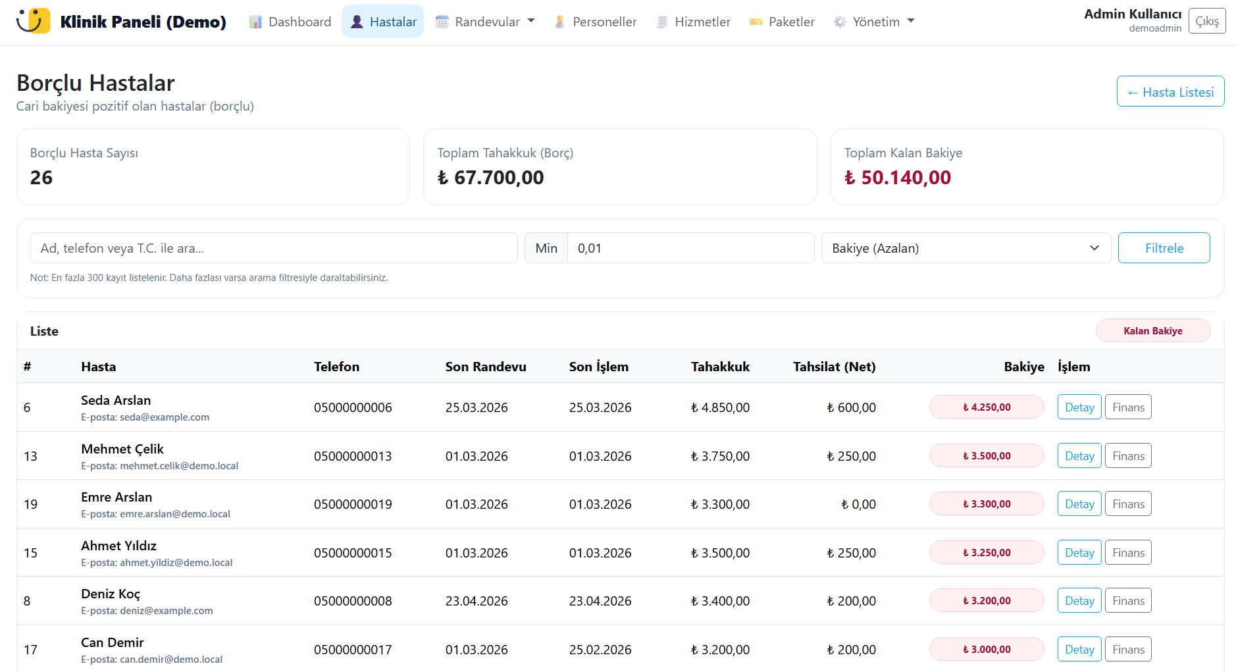1236x672 pixels.
Task: Open the Bakiye (Azalan) sort dropdown
Action: point(966,248)
